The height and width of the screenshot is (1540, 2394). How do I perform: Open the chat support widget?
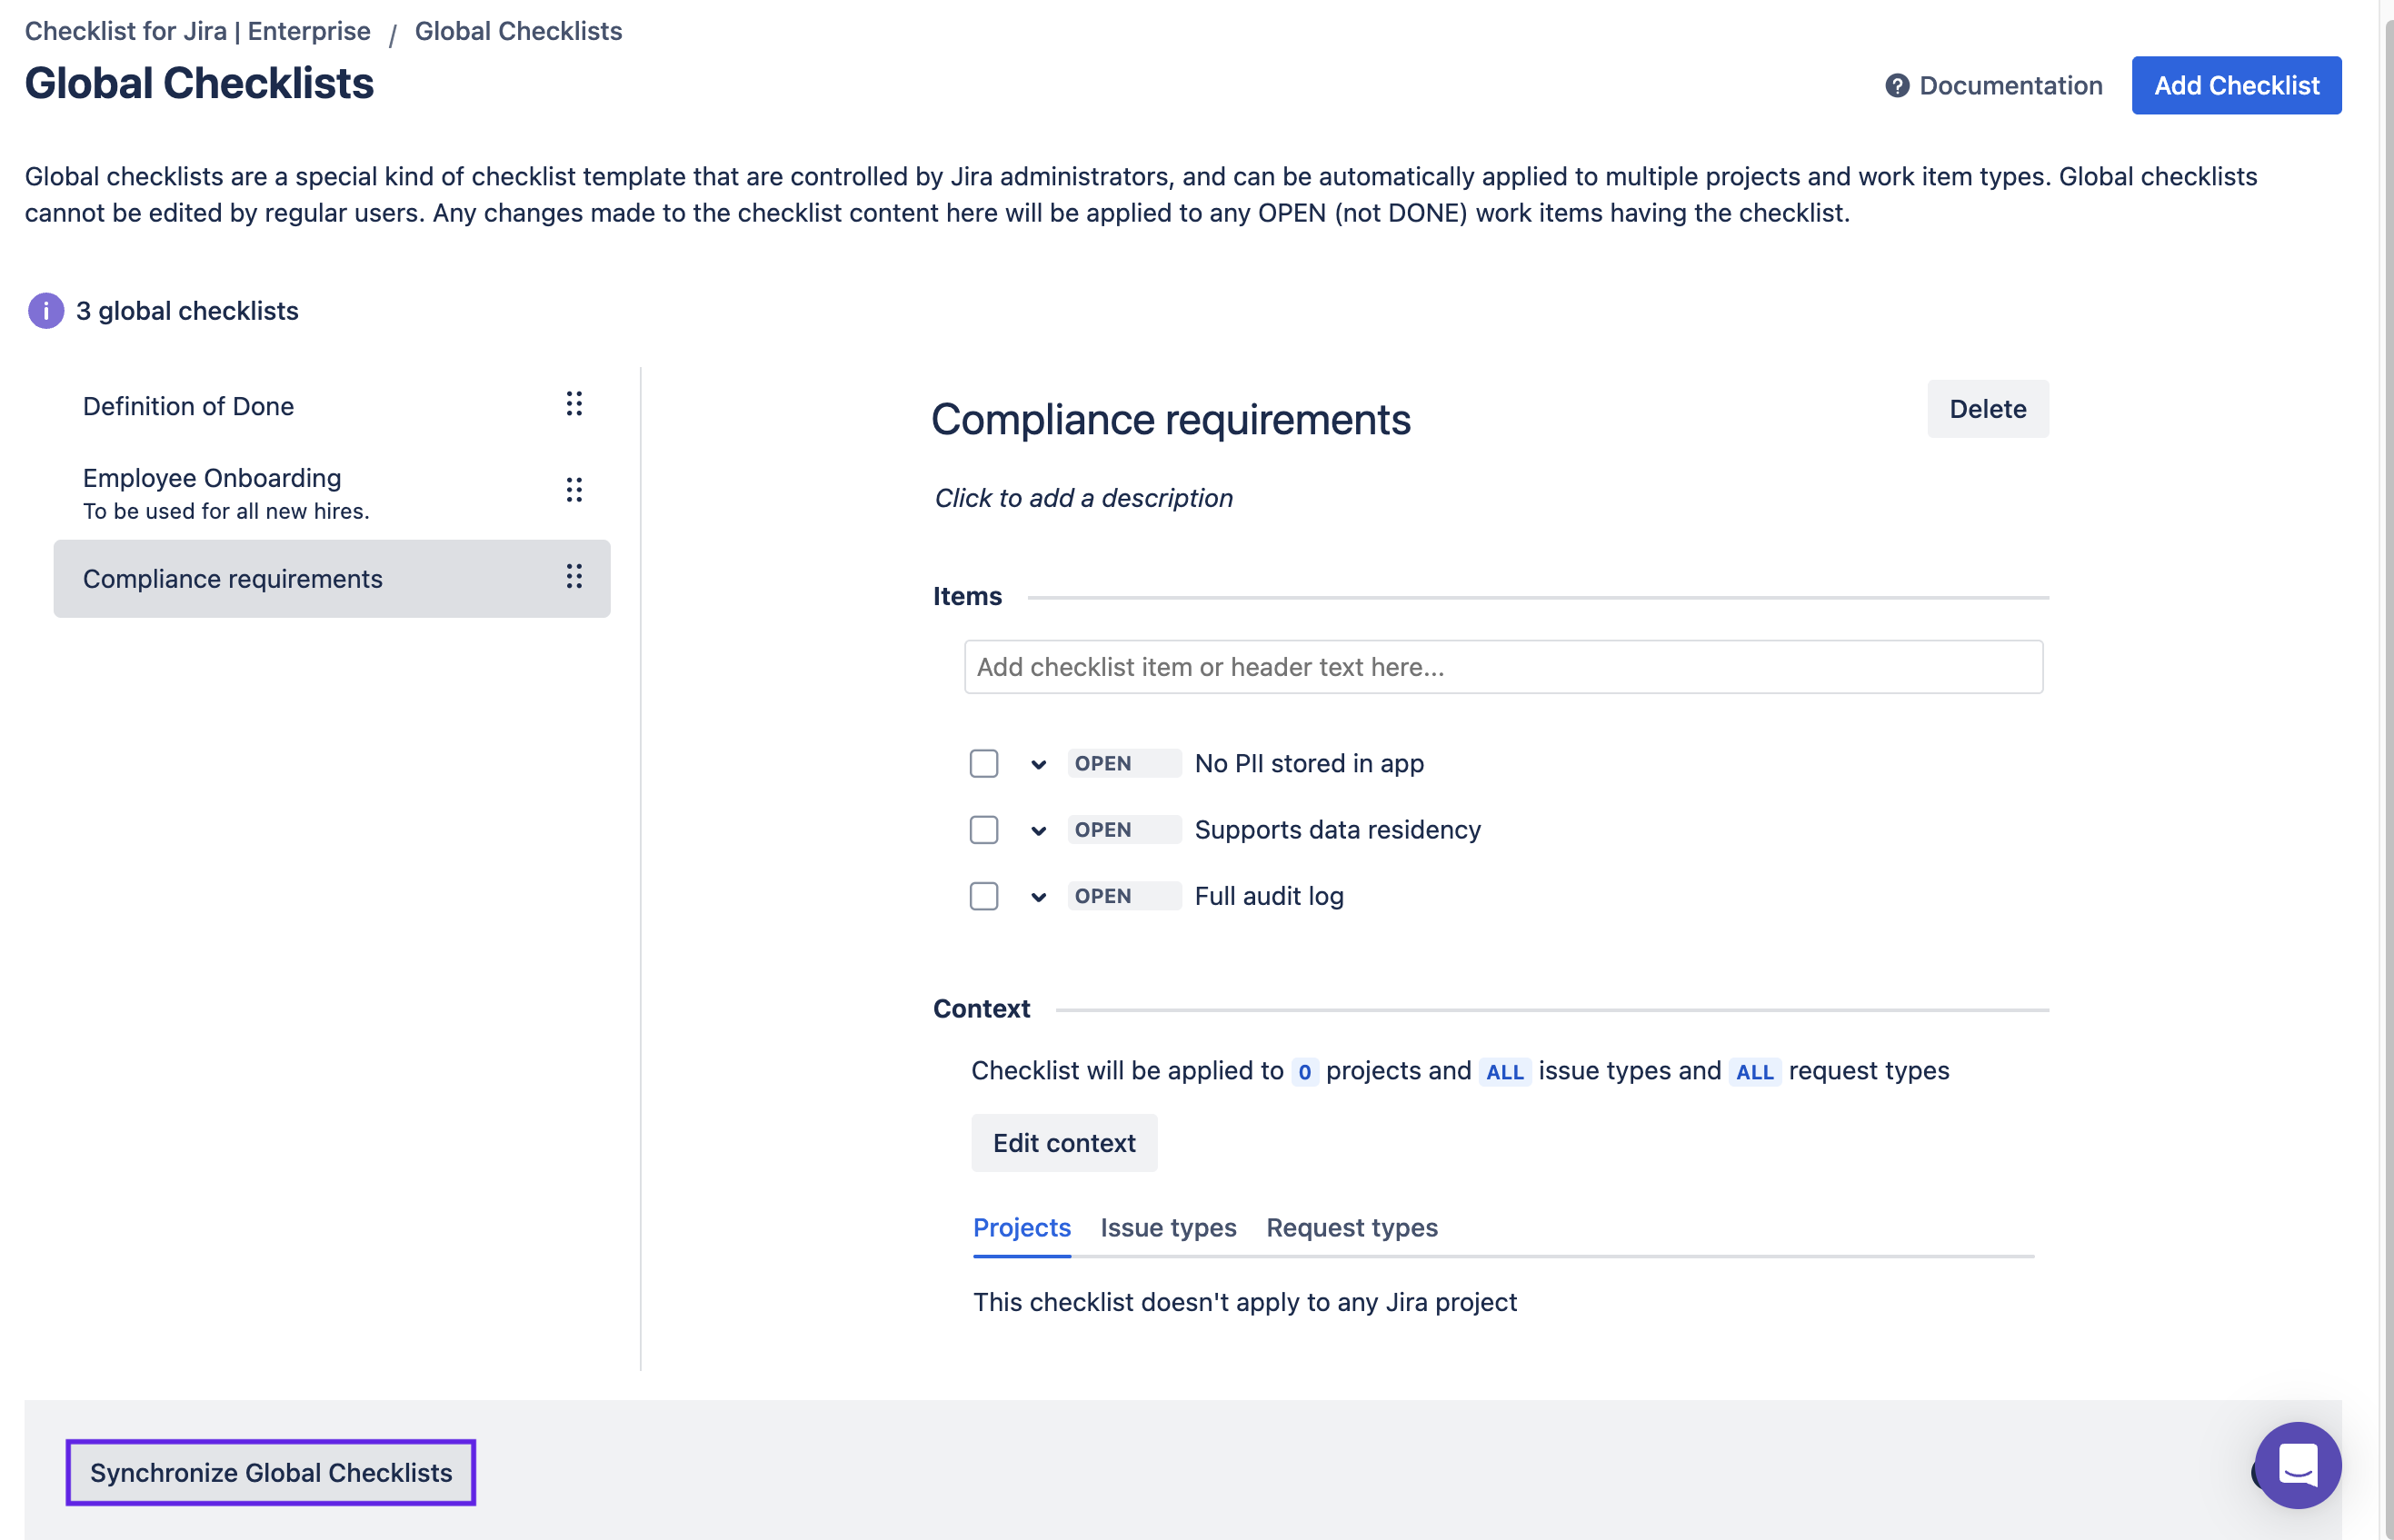[2297, 1465]
